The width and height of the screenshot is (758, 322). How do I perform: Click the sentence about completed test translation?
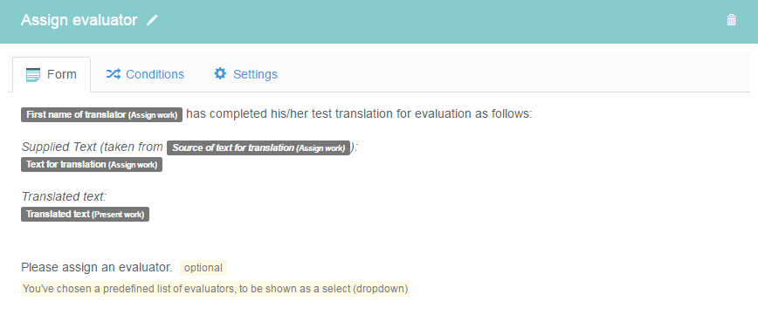(x=359, y=114)
